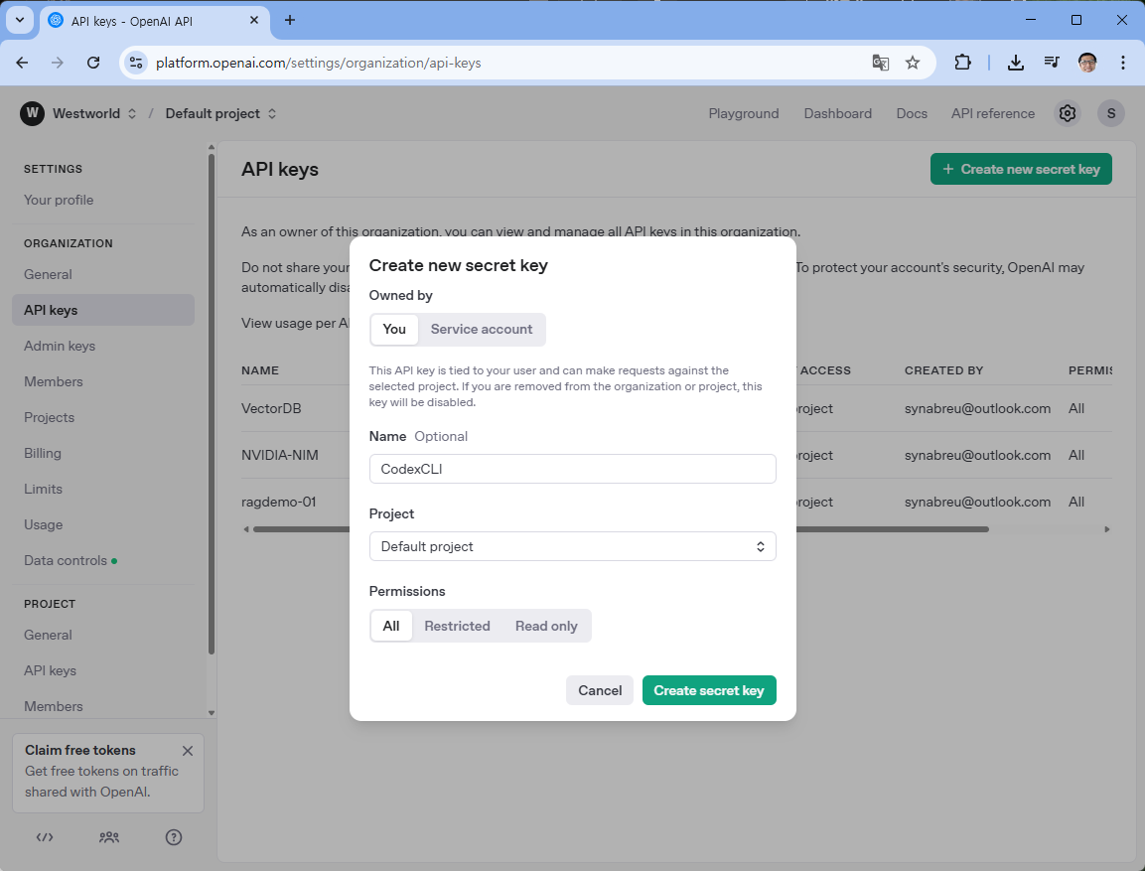1145x871 pixels.
Task: Open the S user account avatar
Action: [x=1110, y=113]
